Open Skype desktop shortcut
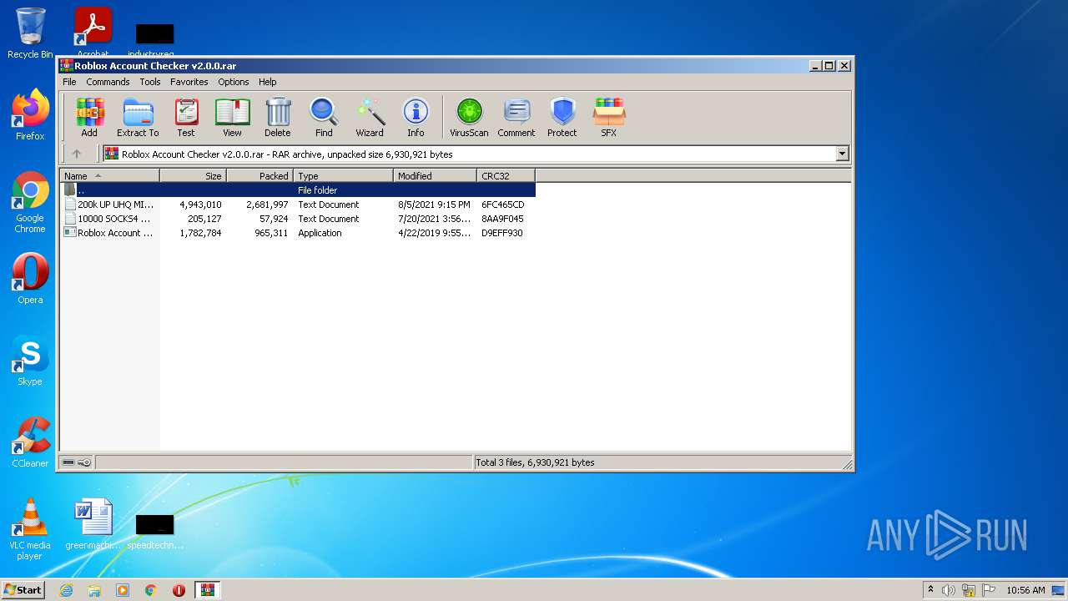This screenshot has height=601, width=1068. [x=30, y=361]
